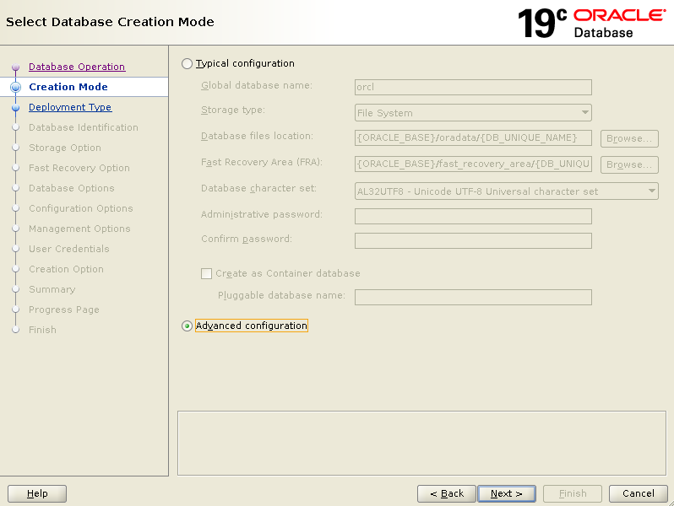Click the 'Select Database Creation Mode' title
The width and height of the screenshot is (674, 506).
click(110, 22)
